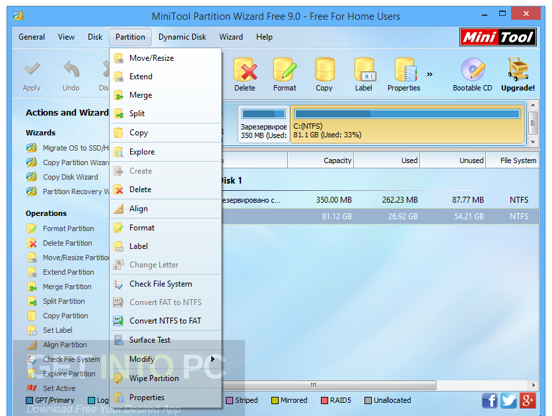The image size is (552, 416).
Task: Click the Unallocated legend swatch
Action: point(368,401)
